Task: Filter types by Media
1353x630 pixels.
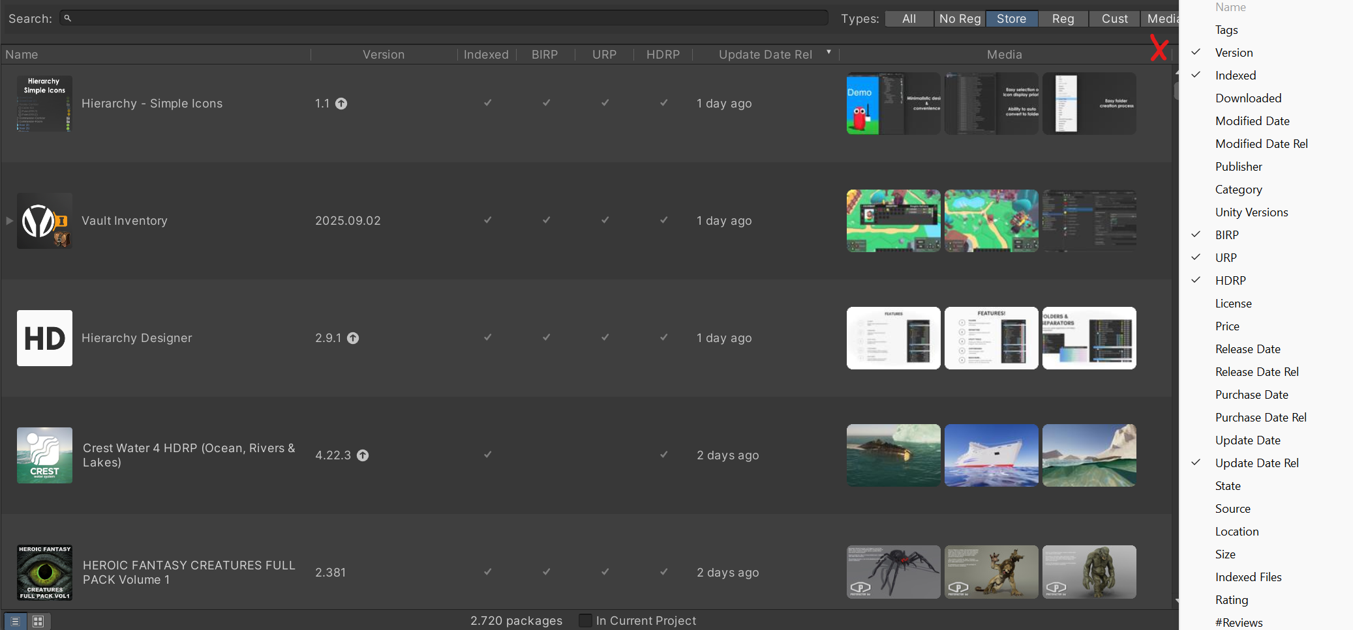Action: (x=1160, y=19)
